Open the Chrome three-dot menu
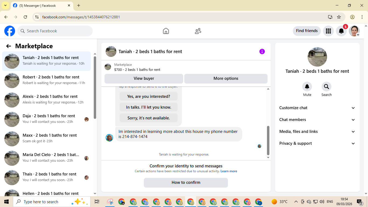 click(x=362, y=17)
